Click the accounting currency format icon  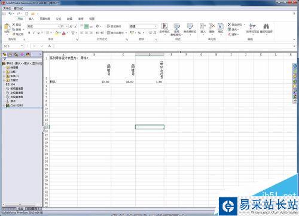pos(132,33)
